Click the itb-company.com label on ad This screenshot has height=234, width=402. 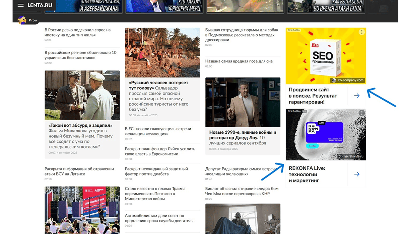click(x=348, y=80)
